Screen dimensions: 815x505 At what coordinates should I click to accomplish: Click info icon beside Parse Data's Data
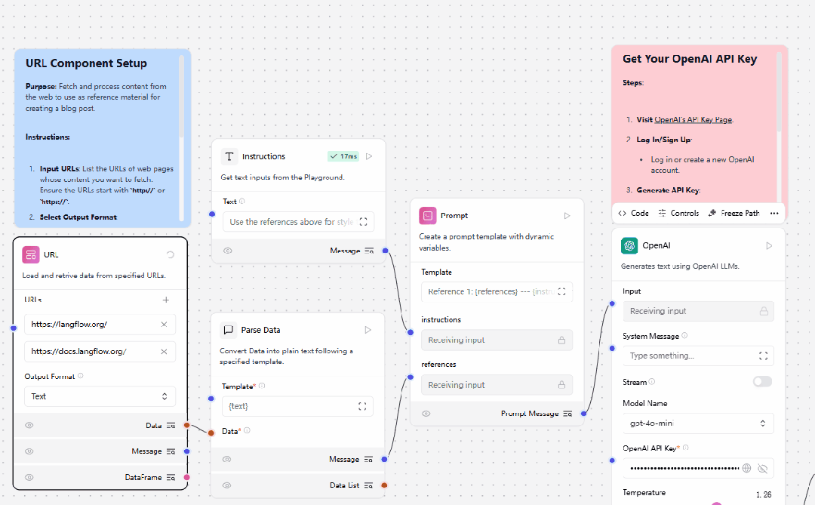click(247, 430)
